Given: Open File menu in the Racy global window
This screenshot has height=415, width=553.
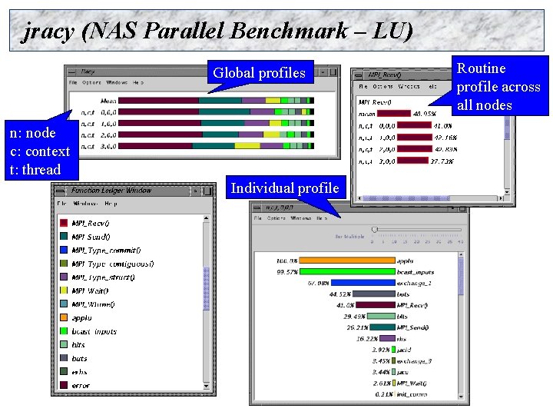Looking at the screenshot, I should pos(73,82).
